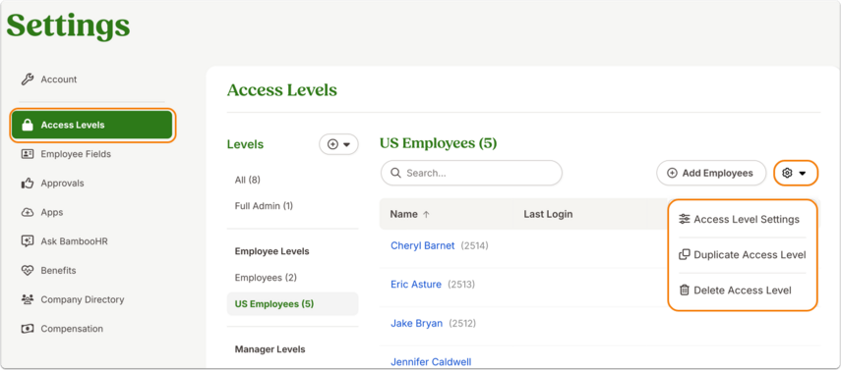Image resolution: width=841 pixels, height=370 pixels.
Task: Click the people icon for Company Directory
Action: [27, 300]
